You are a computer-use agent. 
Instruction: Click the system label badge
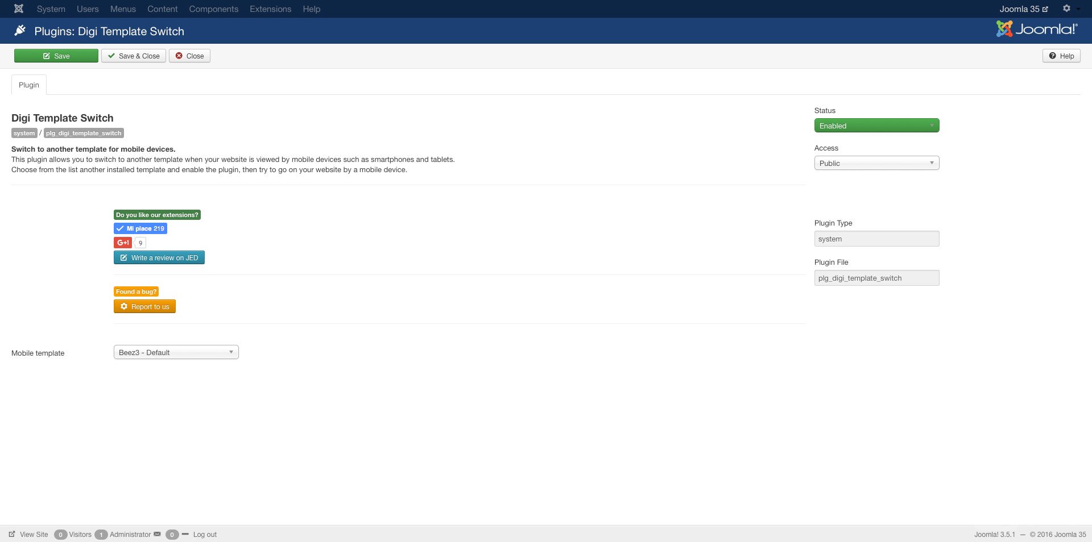point(24,133)
